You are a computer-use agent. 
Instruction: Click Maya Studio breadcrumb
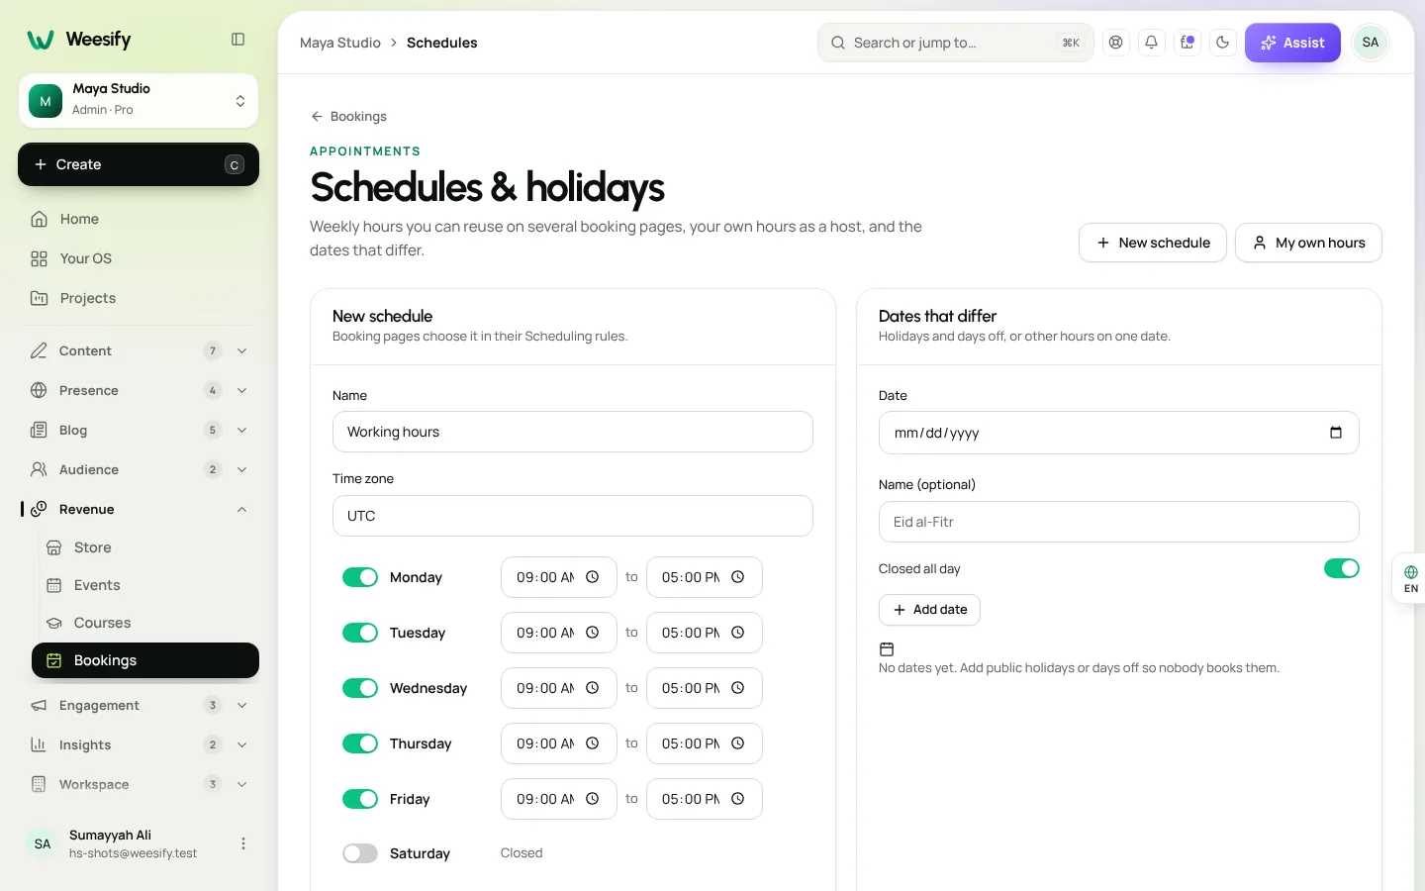tap(340, 43)
